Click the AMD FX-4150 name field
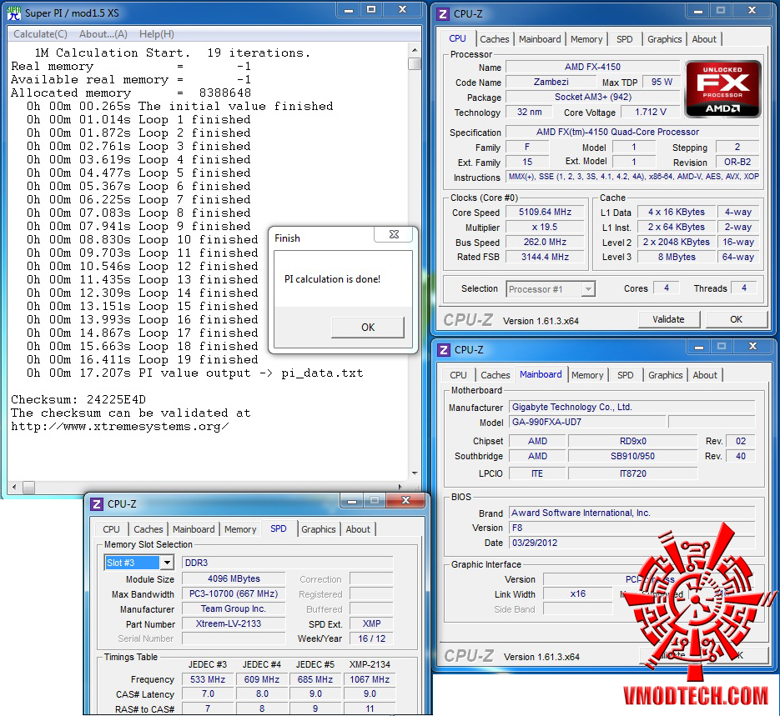Image resolution: width=780 pixels, height=716 pixels. pyautogui.click(x=592, y=67)
